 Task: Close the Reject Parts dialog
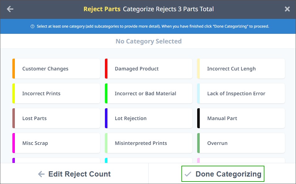287,9
